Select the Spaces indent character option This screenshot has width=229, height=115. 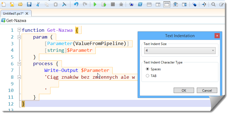pos(147,69)
